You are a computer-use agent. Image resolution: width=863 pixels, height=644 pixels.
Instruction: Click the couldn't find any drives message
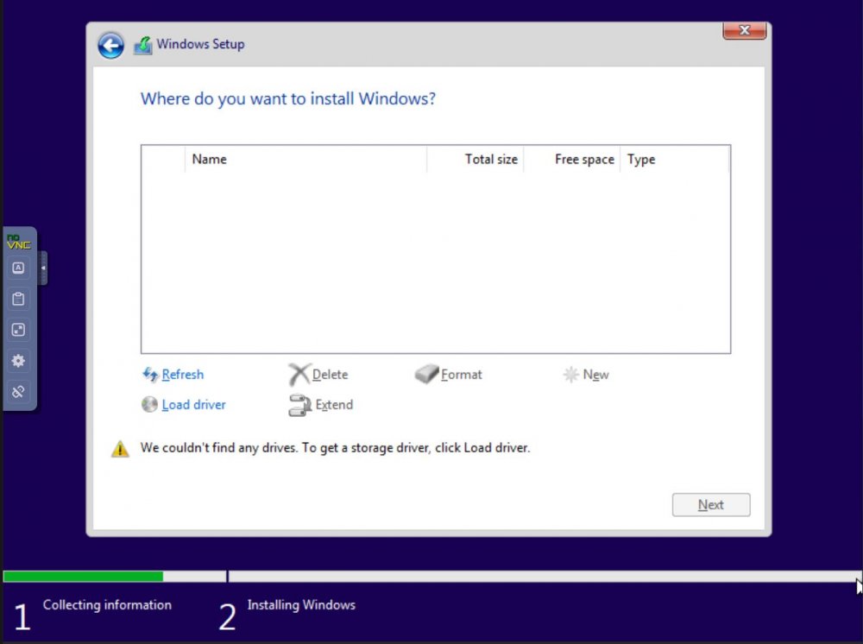pyautogui.click(x=335, y=447)
